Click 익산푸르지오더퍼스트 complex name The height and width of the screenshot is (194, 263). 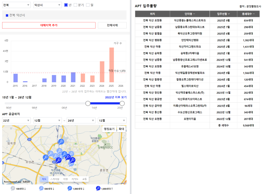tap(190, 99)
